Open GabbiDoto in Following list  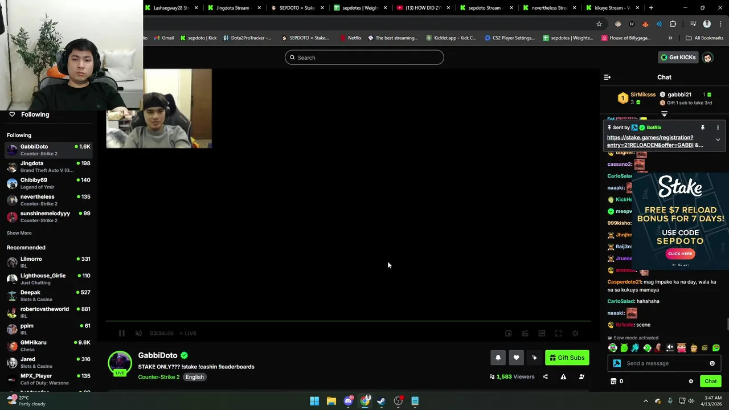(x=48, y=150)
